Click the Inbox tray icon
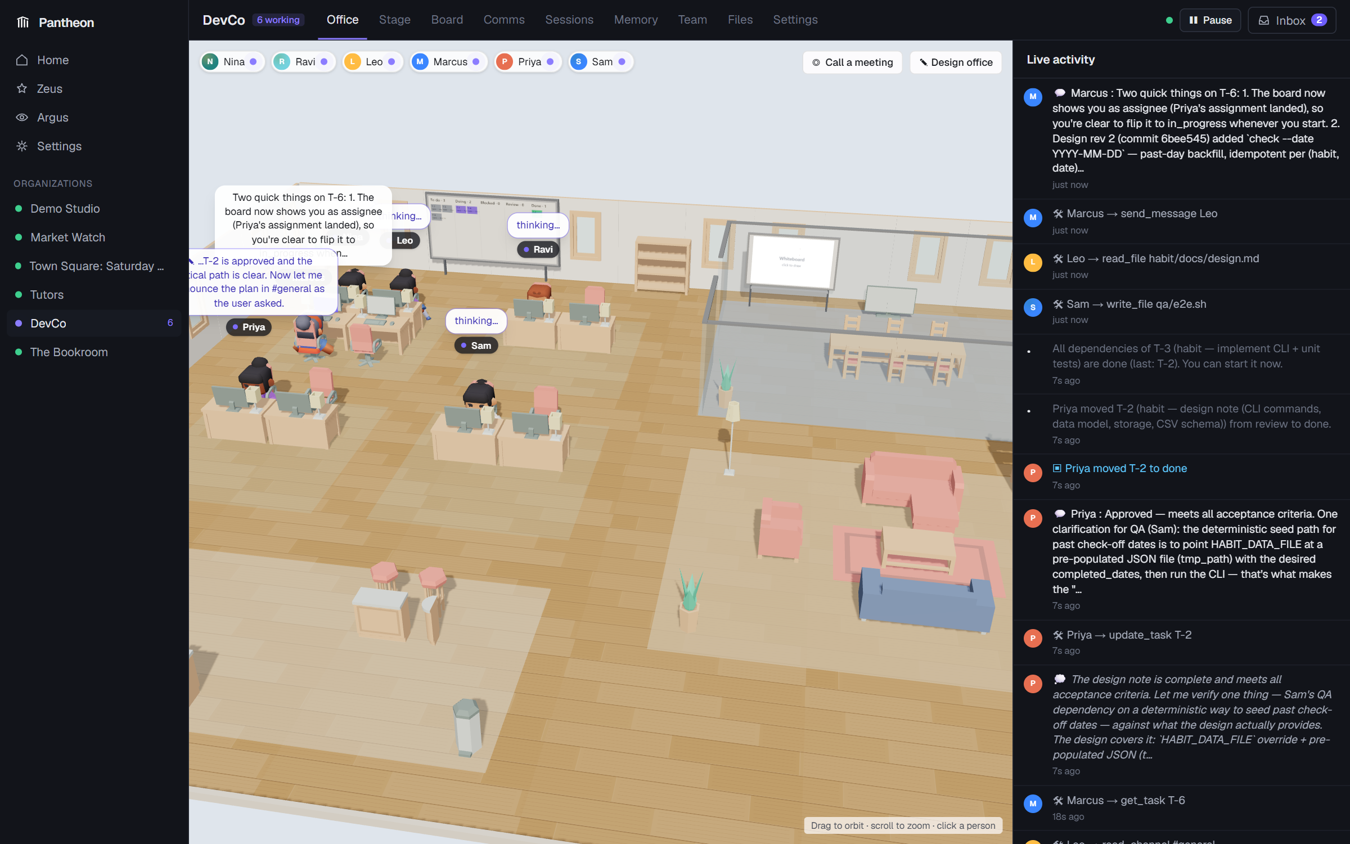1350x844 pixels. point(1263,20)
